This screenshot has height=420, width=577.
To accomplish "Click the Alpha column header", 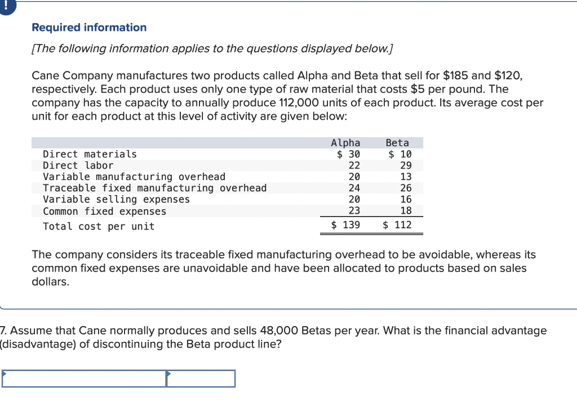I will pos(345,142).
